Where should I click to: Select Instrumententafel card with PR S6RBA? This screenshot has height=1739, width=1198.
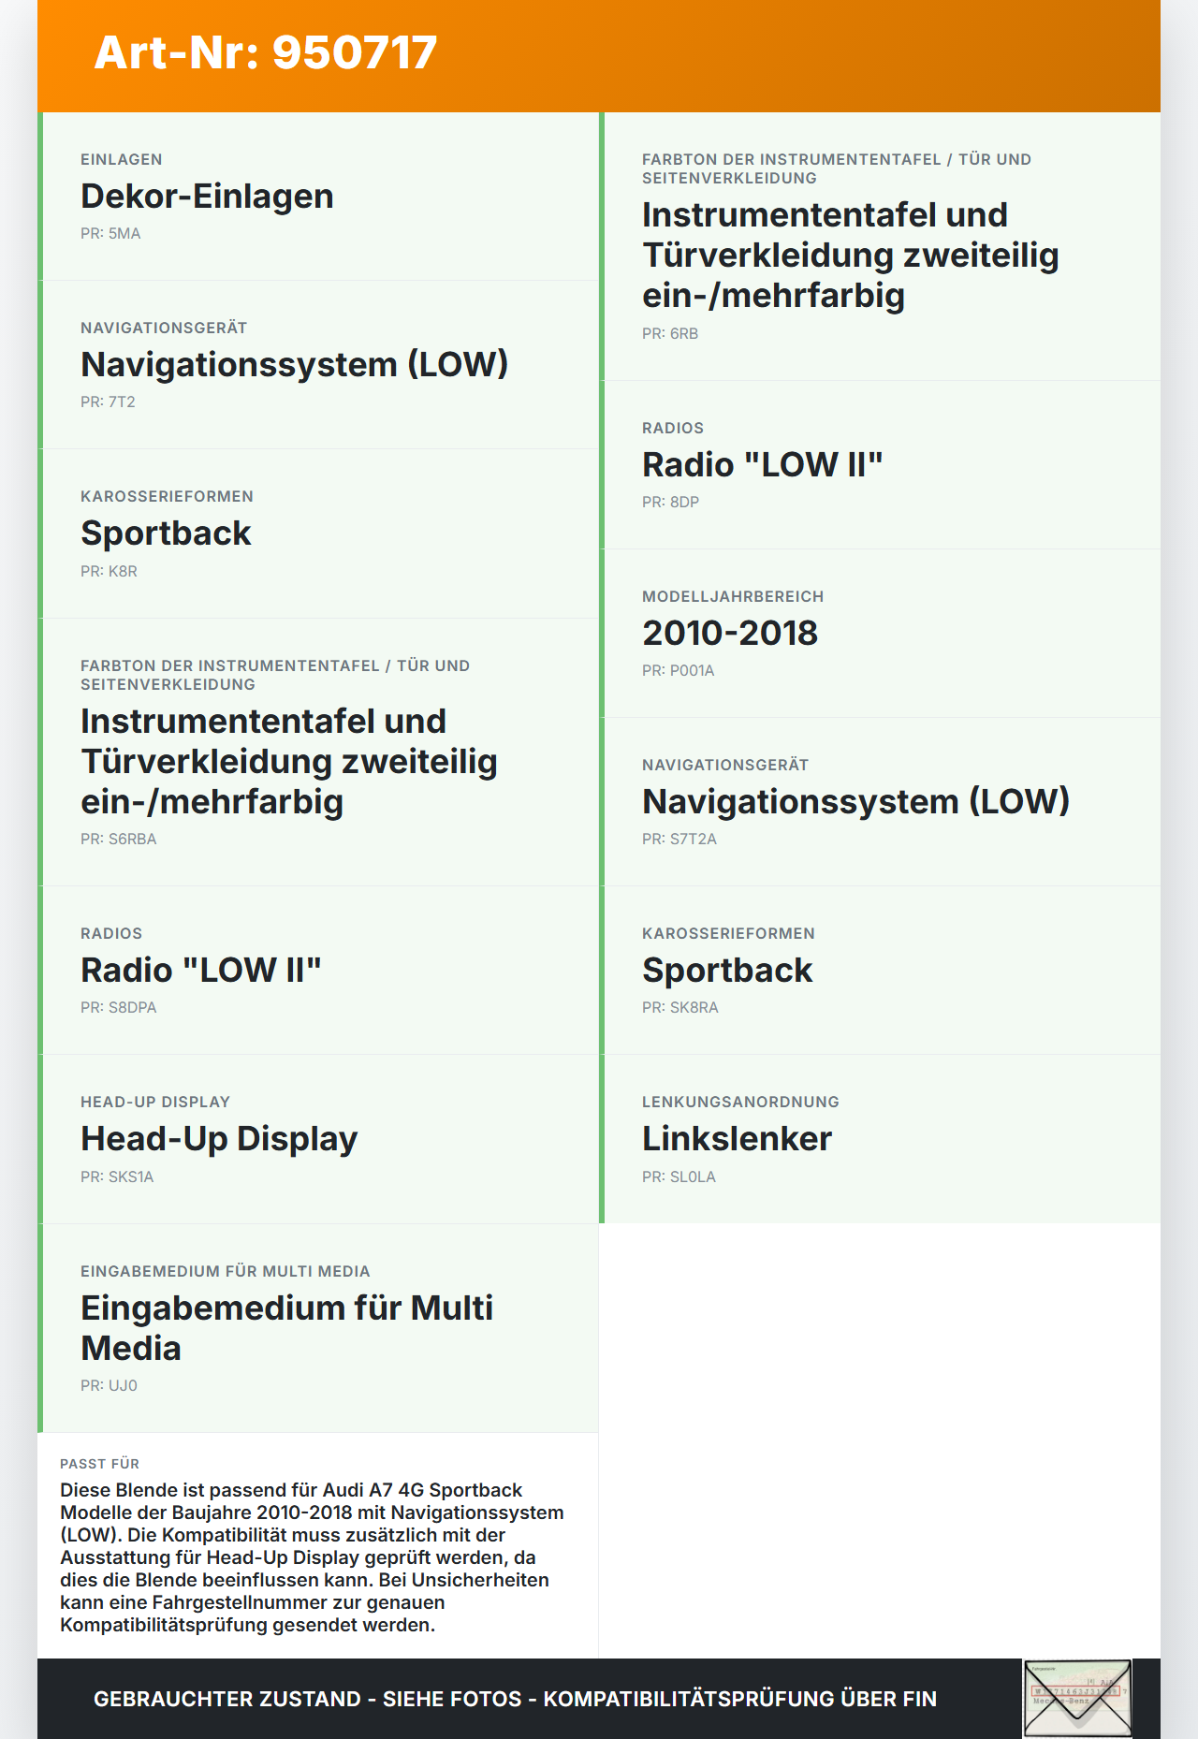click(x=318, y=753)
